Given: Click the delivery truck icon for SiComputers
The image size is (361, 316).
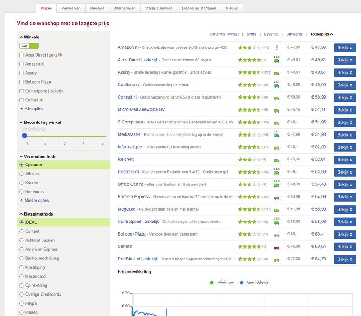Looking at the screenshot, I should click(x=277, y=123).
